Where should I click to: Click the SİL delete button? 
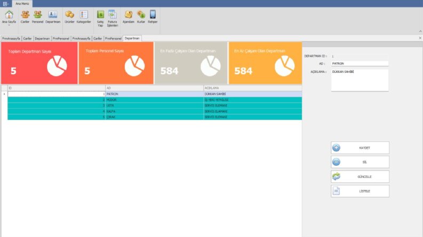pos(360,162)
